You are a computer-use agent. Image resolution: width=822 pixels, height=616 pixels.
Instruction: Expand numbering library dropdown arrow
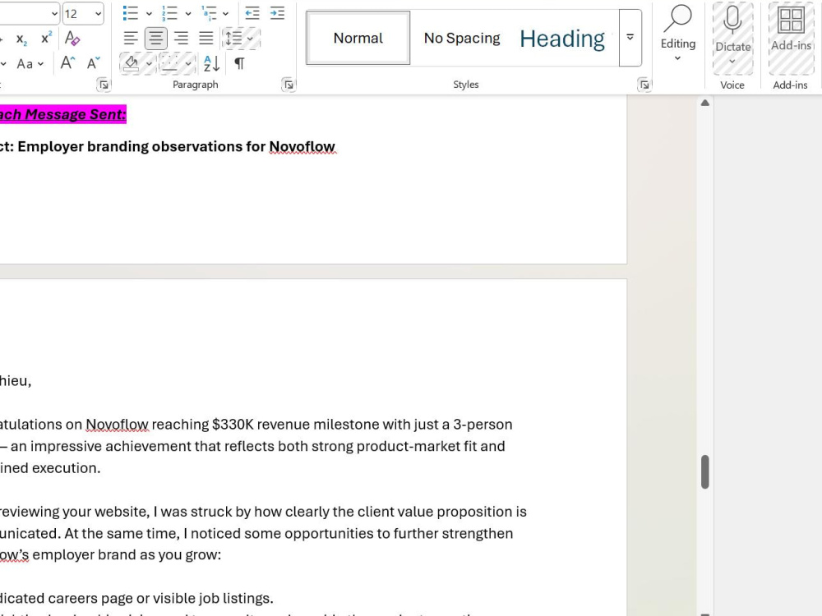click(x=188, y=14)
